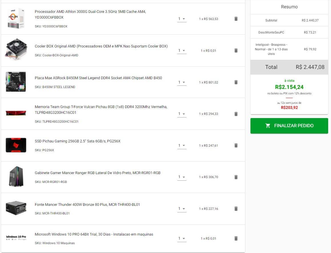
Task: Expand quantity dropdown for Windows 10 PRO Trial
Action: coord(182,239)
